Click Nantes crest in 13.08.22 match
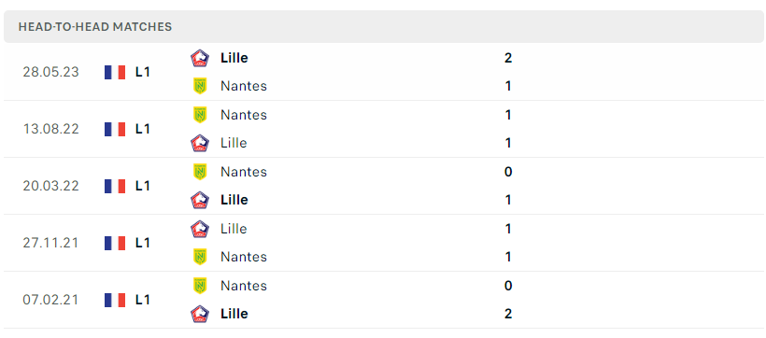This screenshot has width=766, height=338. [x=200, y=115]
